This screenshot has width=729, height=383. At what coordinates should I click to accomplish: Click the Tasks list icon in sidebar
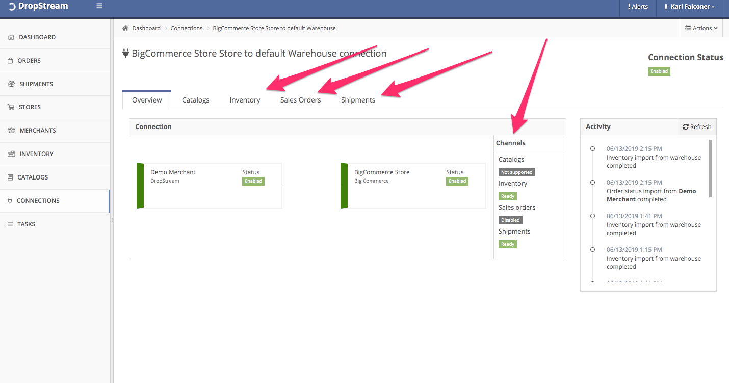10,224
